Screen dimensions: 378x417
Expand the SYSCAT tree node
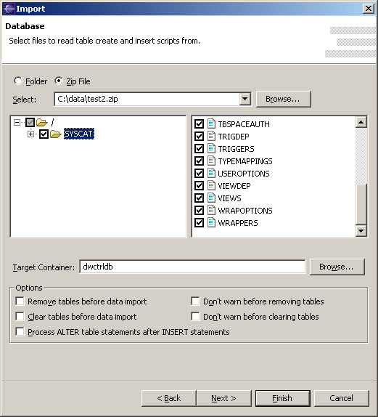[30, 134]
